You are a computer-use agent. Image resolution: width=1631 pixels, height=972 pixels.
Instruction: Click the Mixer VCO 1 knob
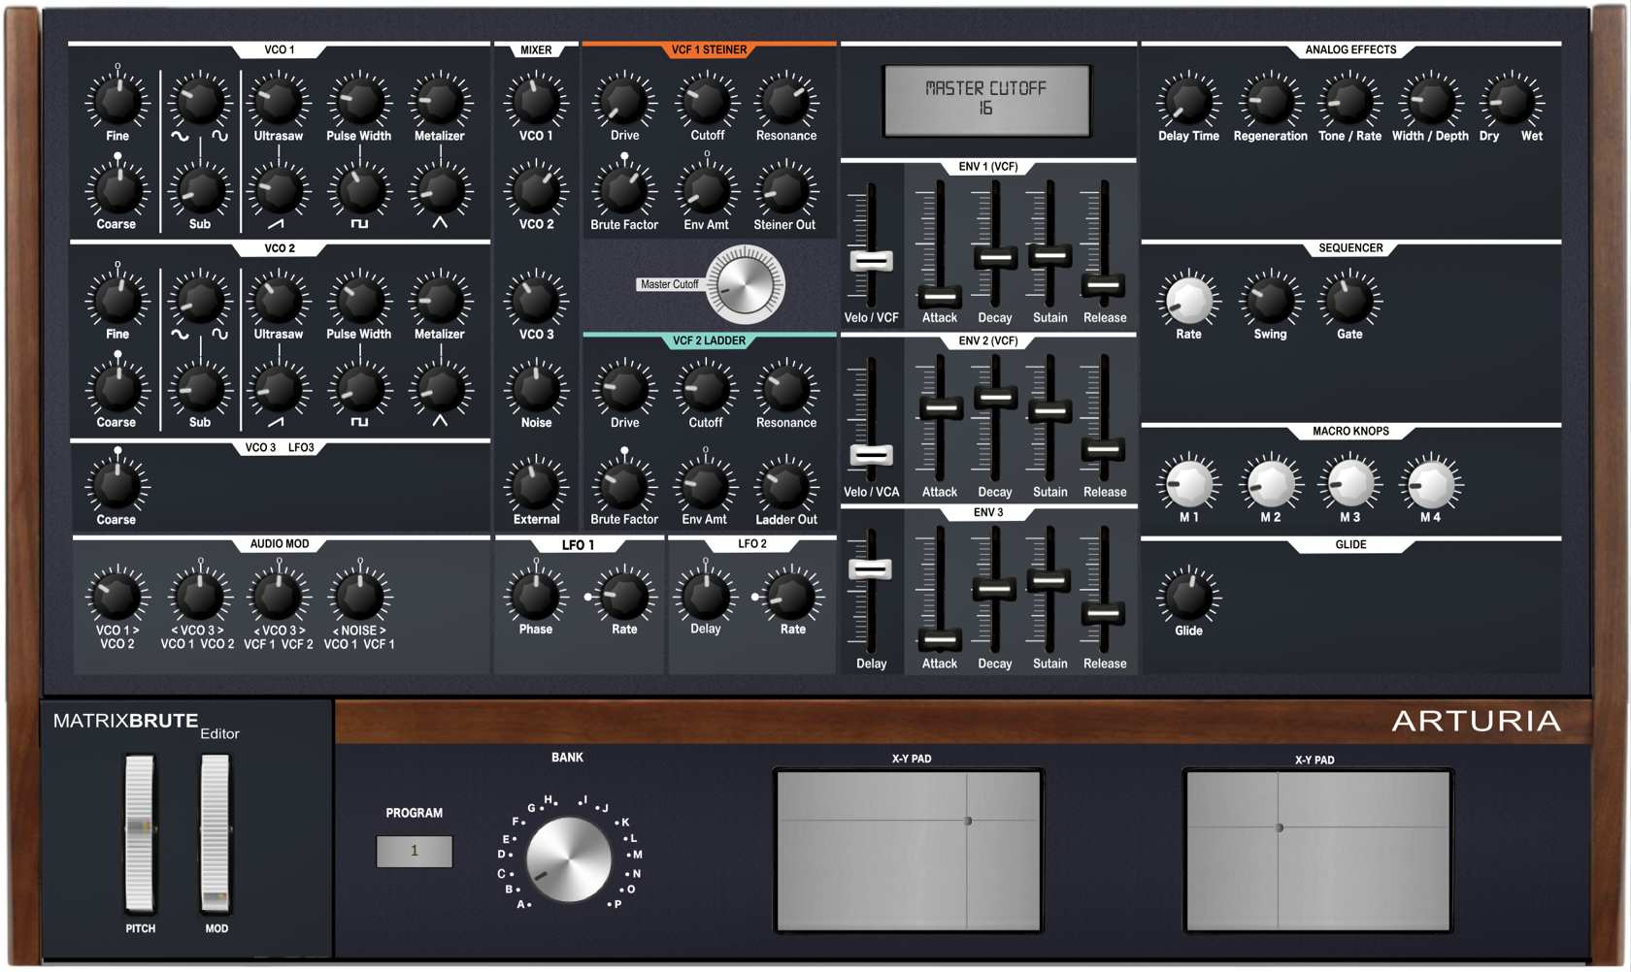536,100
